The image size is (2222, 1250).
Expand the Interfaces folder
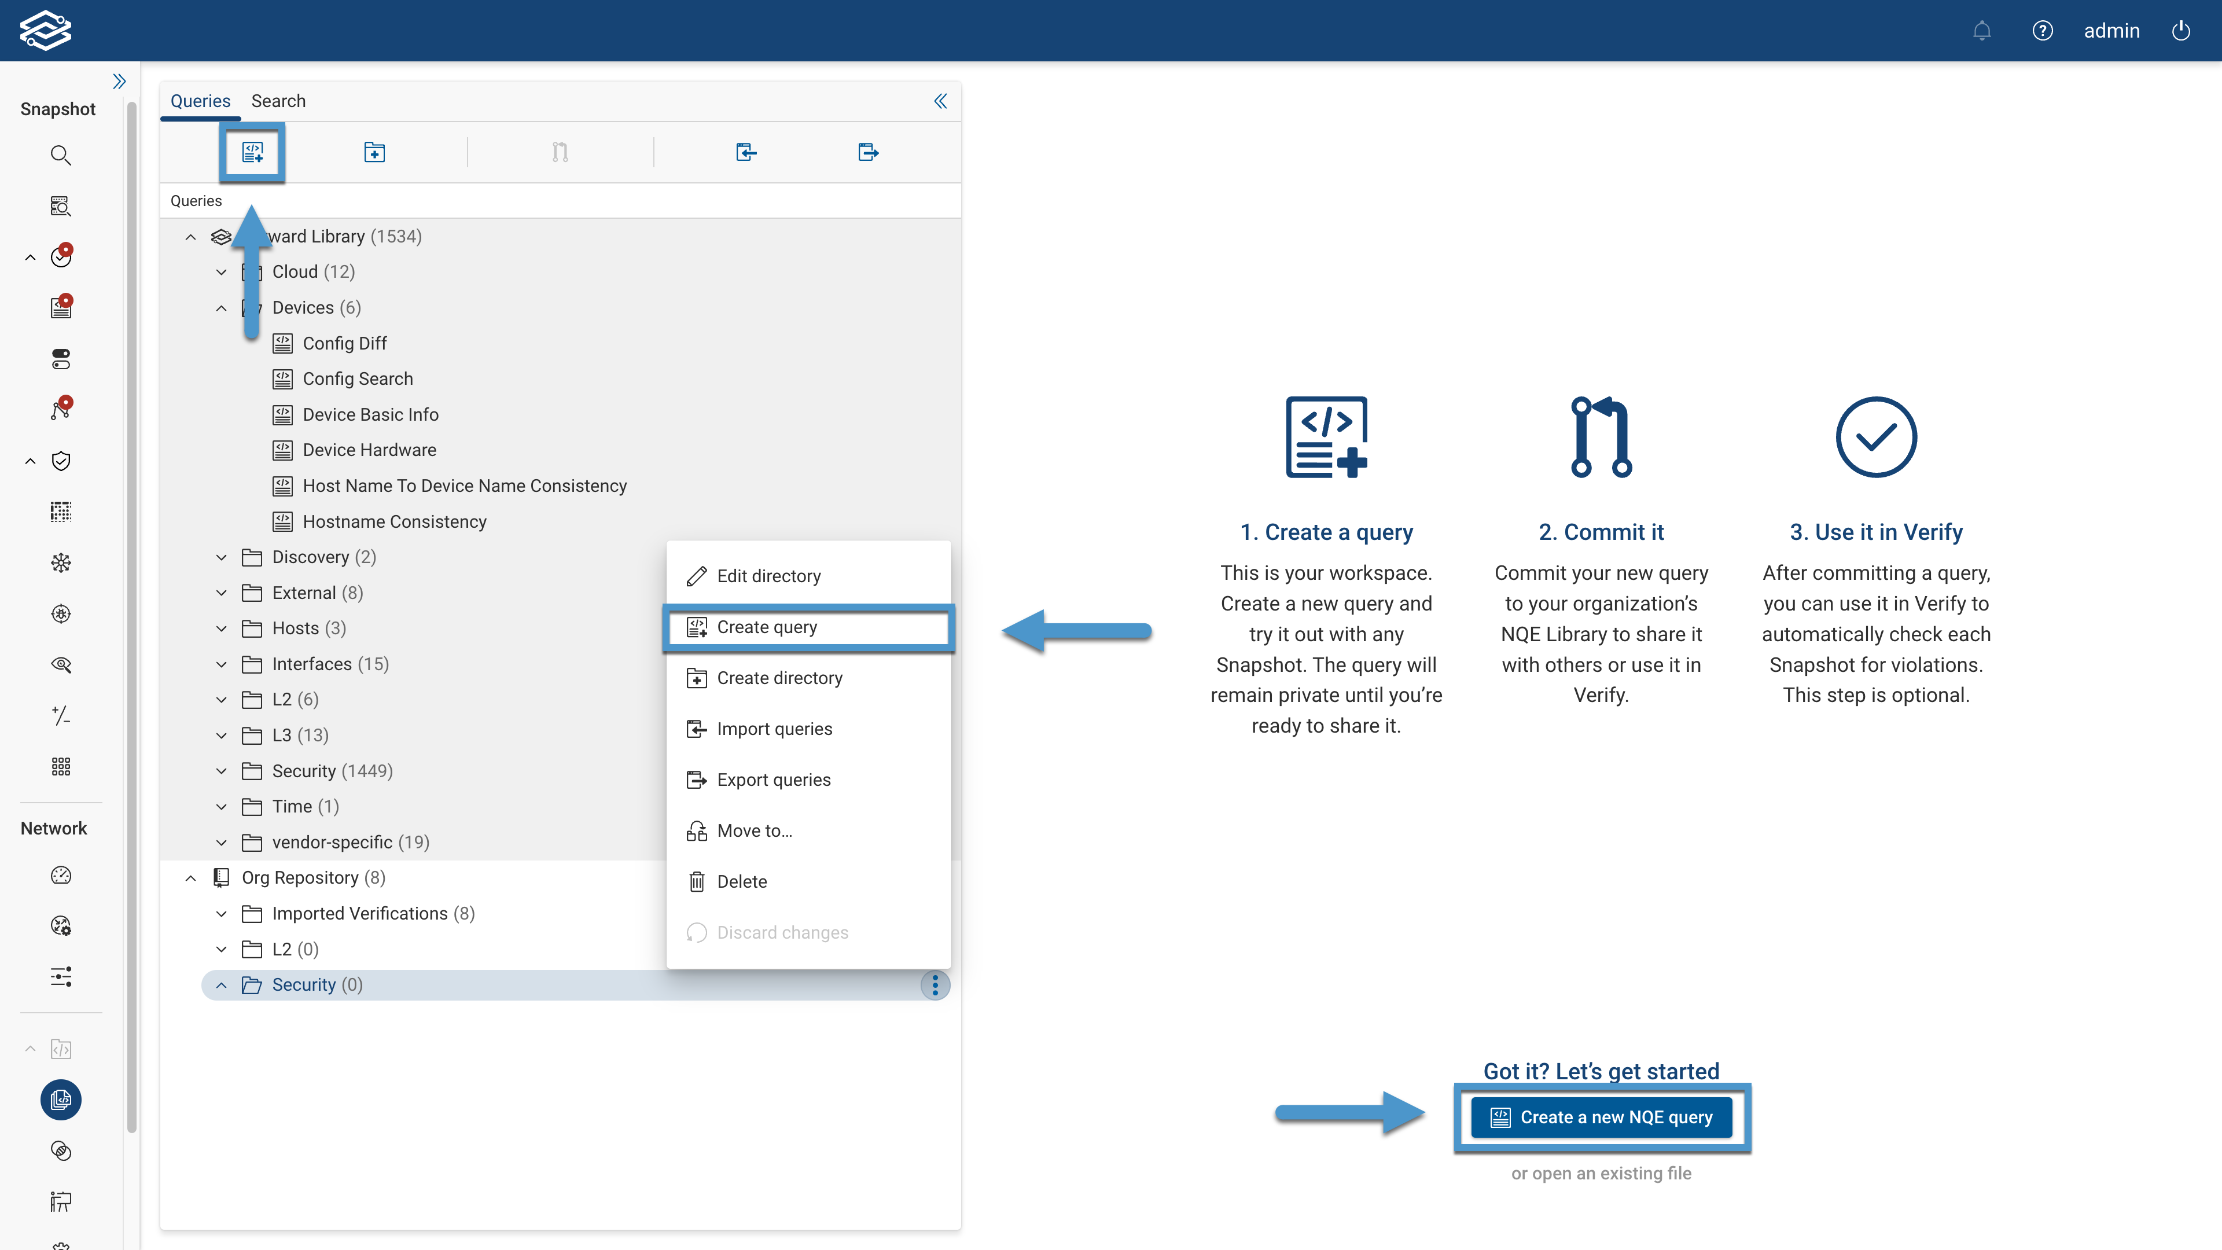[222, 664]
